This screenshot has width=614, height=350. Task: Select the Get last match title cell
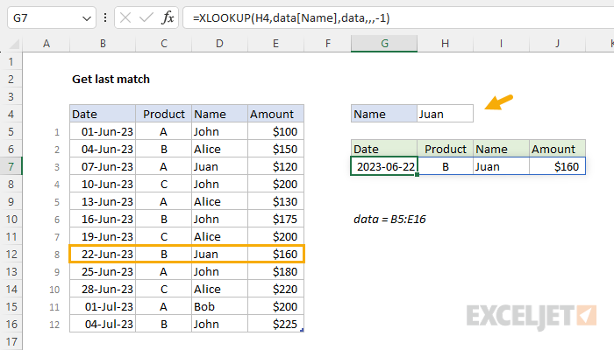tap(111, 80)
